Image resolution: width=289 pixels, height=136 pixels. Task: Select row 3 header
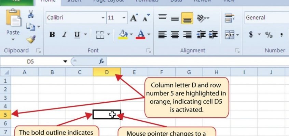coord(5,98)
